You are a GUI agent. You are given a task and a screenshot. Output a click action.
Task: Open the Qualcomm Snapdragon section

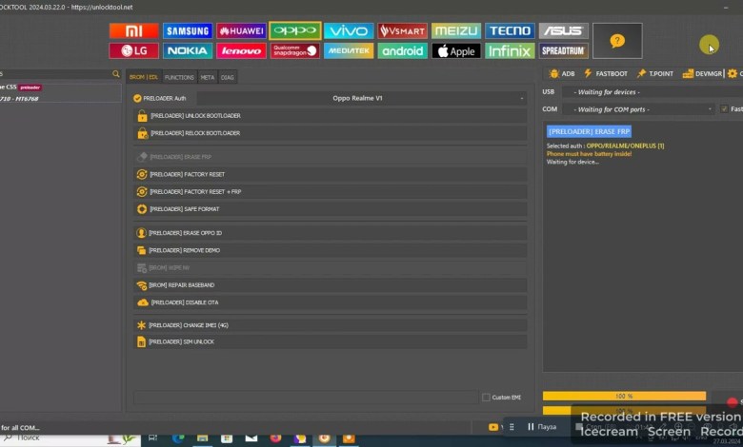coord(294,50)
